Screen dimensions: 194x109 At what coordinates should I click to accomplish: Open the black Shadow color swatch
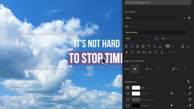pyautogui.click(x=136, y=105)
